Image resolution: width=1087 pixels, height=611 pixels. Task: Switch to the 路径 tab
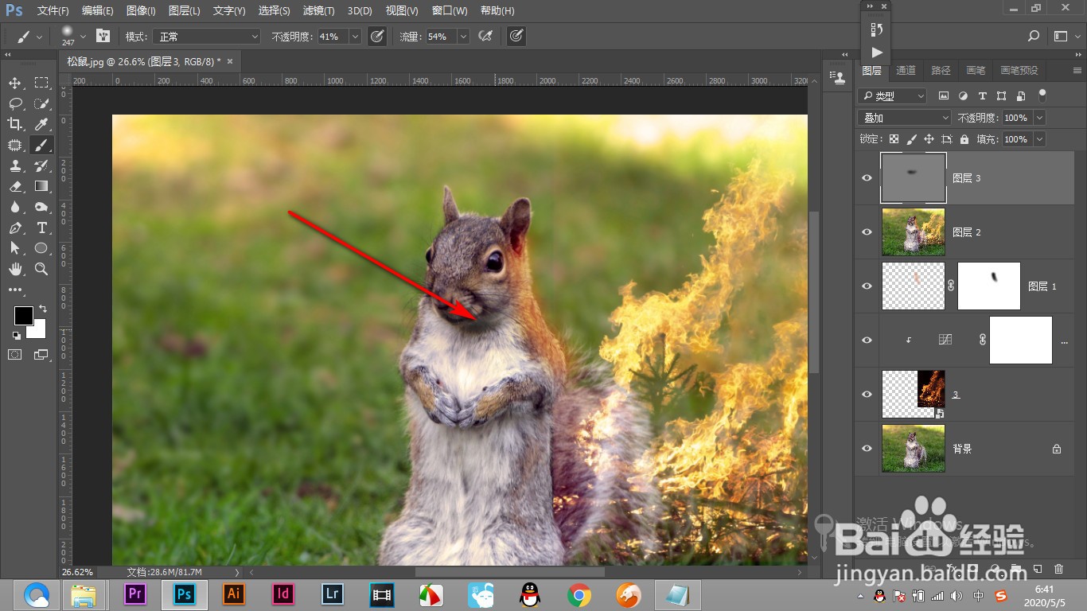[x=941, y=70]
